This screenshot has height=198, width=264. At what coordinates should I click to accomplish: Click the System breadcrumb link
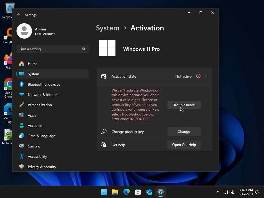point(108,28)
